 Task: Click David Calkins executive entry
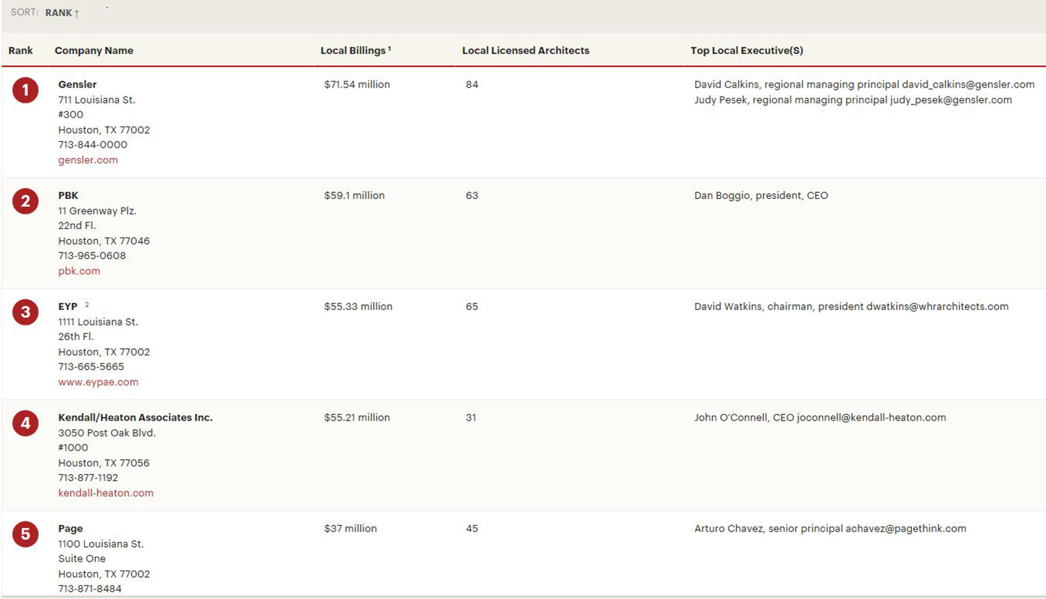pyautogui.click(x=865, y=85)
